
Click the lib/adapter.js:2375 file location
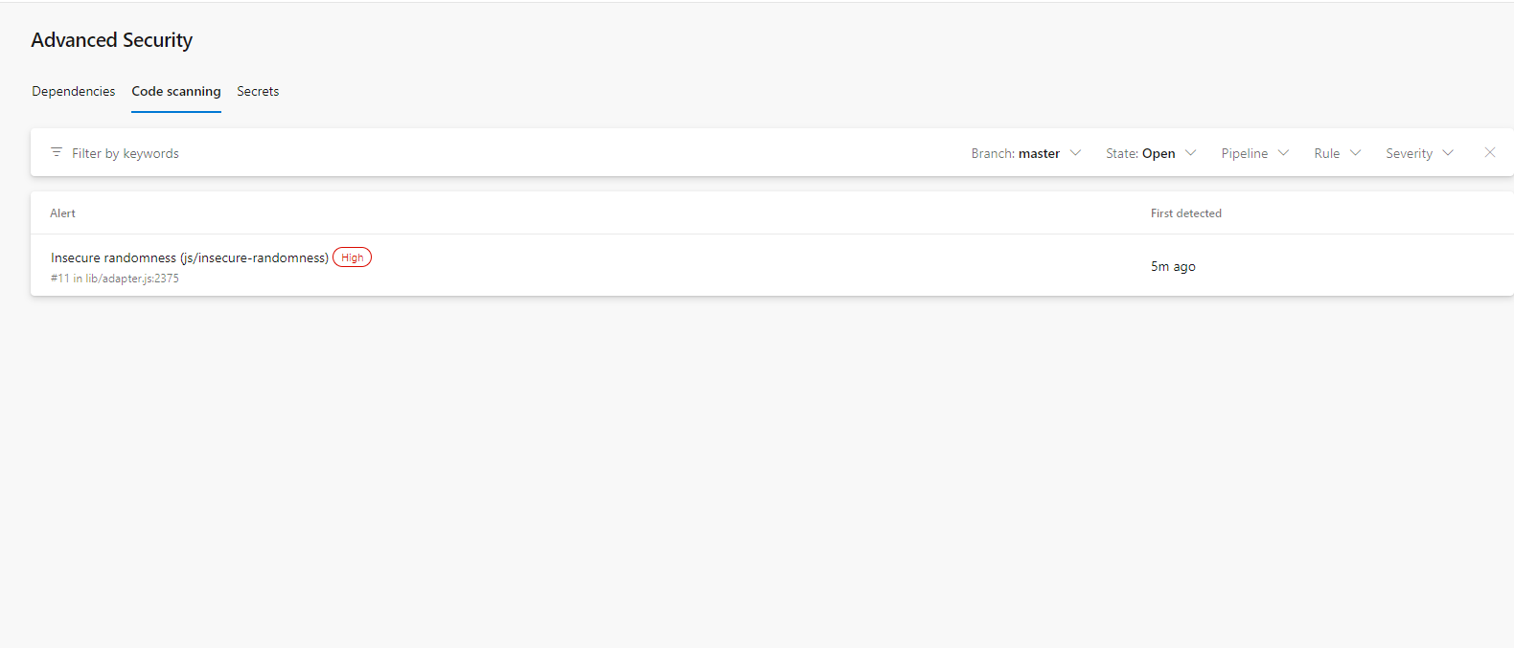(x=132, y=279)
